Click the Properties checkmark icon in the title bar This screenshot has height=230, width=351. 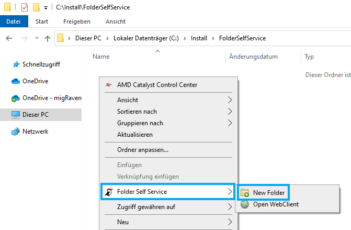click(25, 7)
